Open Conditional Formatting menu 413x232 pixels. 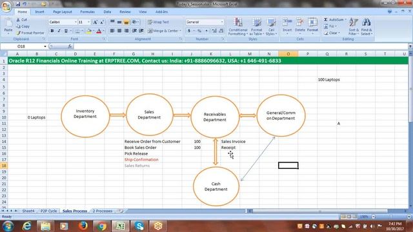click(238, 26)
